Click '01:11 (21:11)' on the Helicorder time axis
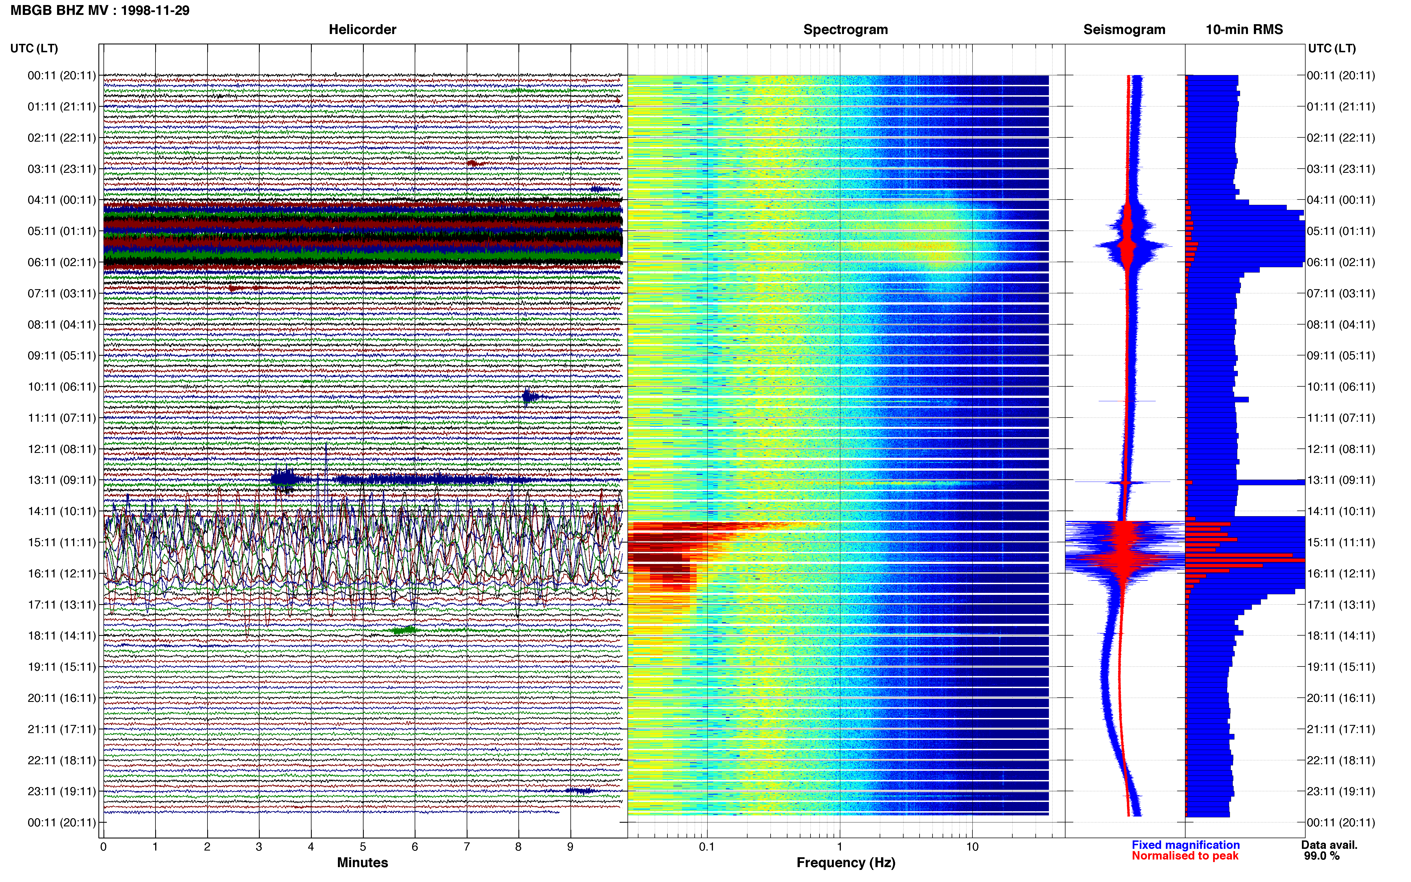The height and width of the screenshot is (882, 1411). (x=62, y=107)
